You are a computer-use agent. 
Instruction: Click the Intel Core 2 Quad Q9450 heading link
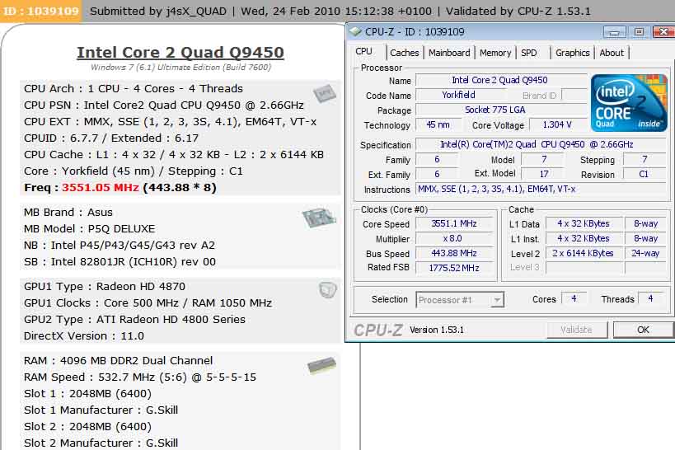[180, 53]
